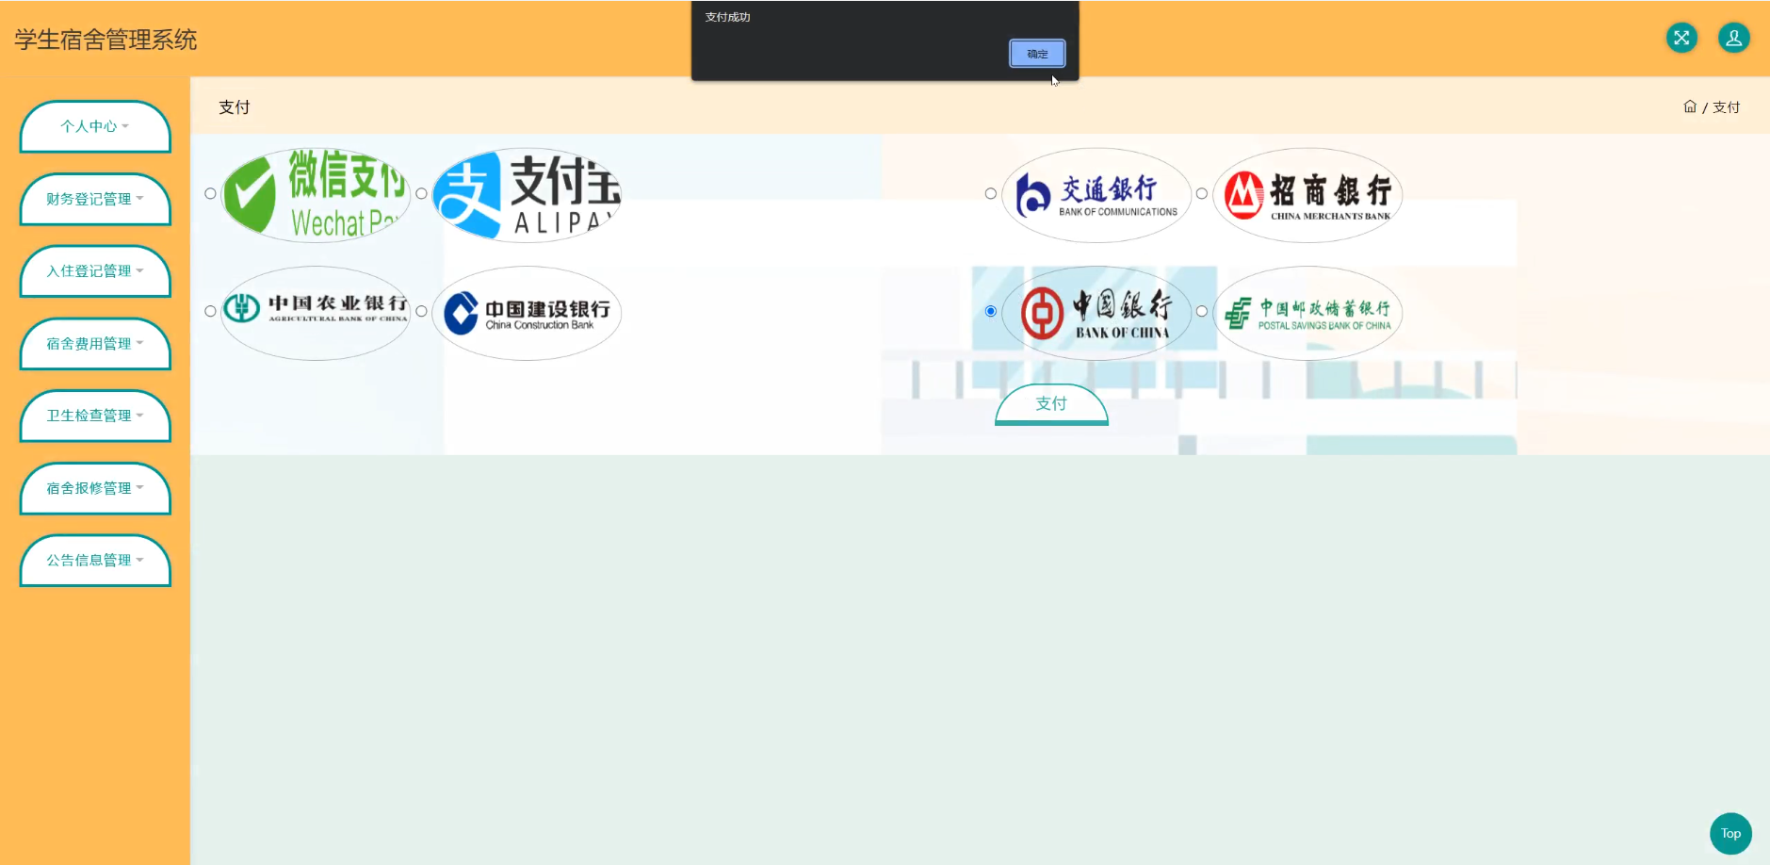The height and width of the screenshot is (865, 1770).
Task: Click the Bank of Communications logo
Action: 1096,194
